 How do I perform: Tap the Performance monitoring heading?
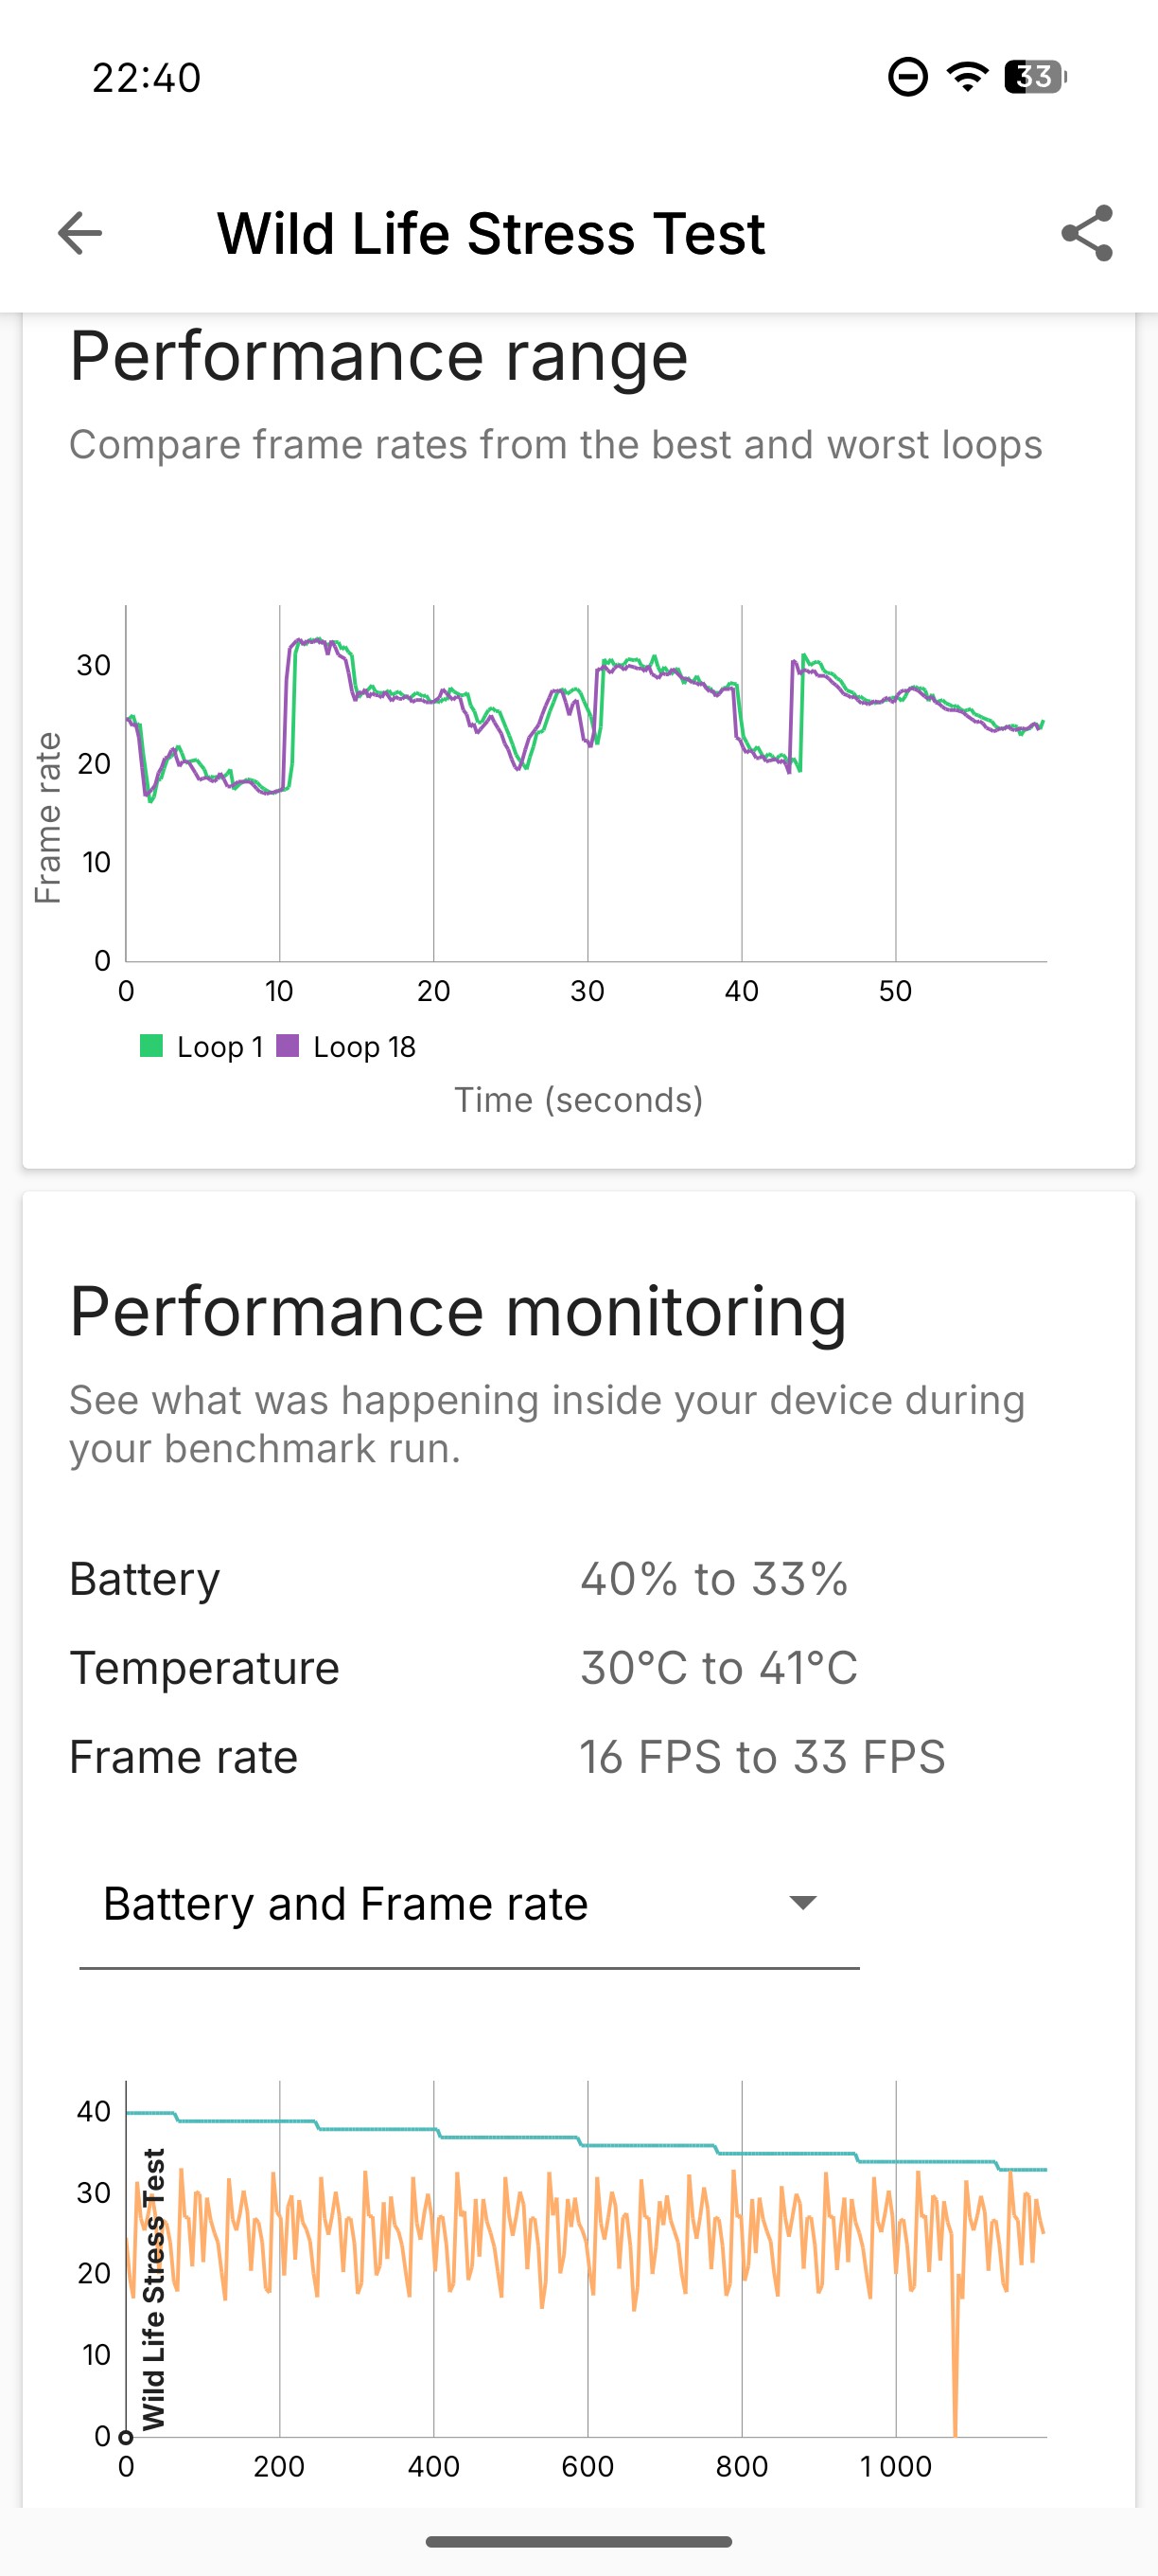pyautogui.click(x=458, y=1312)
